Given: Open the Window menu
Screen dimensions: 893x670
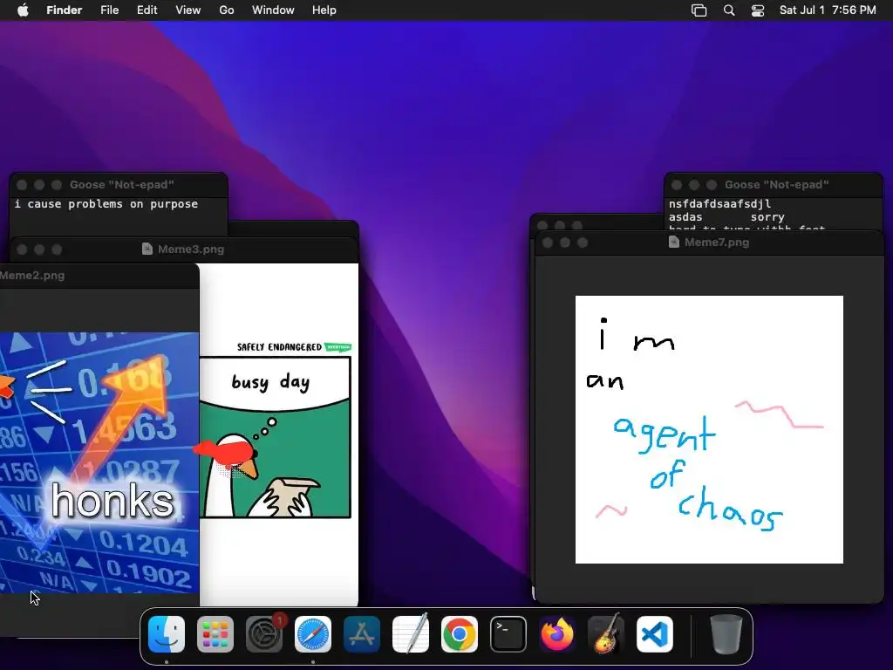Looking at the screenshot, I should [273, 10].
